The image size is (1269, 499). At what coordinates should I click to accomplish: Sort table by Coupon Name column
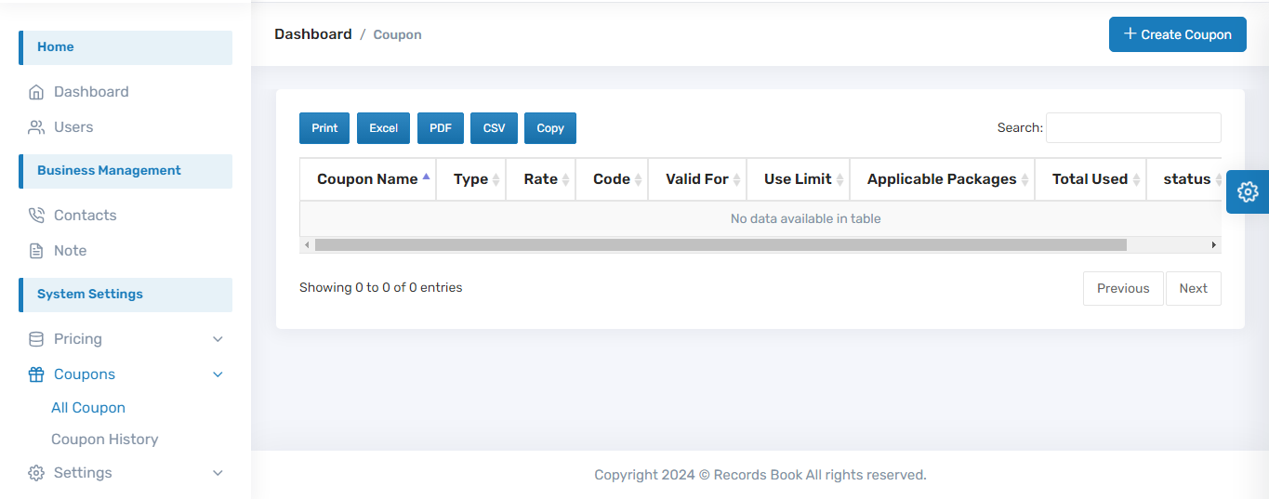(x=367, y=179)
